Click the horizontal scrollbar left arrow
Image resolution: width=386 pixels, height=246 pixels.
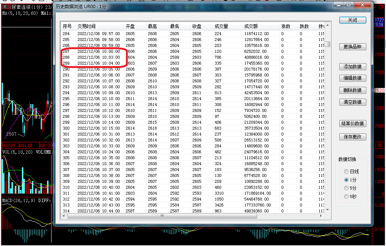64,216
